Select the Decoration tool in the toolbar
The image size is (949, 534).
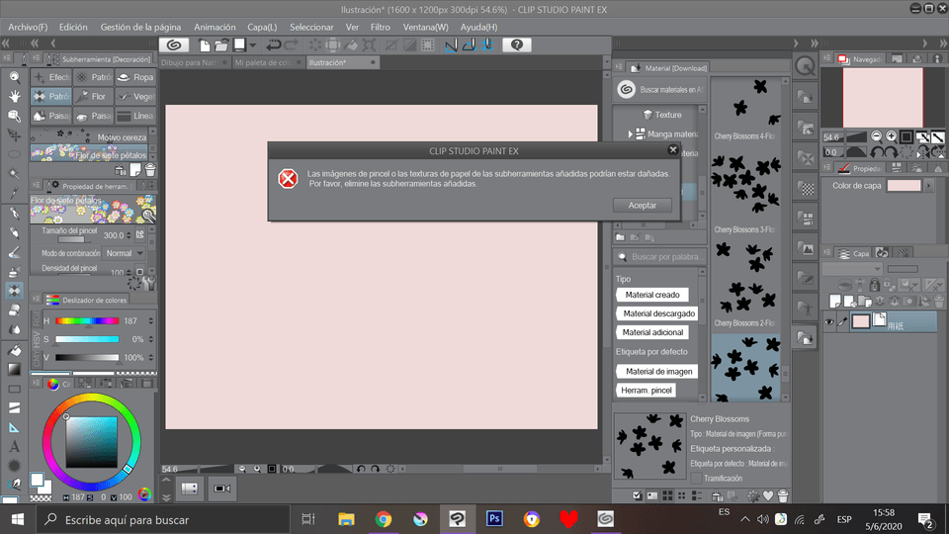(x=15, y=291)
